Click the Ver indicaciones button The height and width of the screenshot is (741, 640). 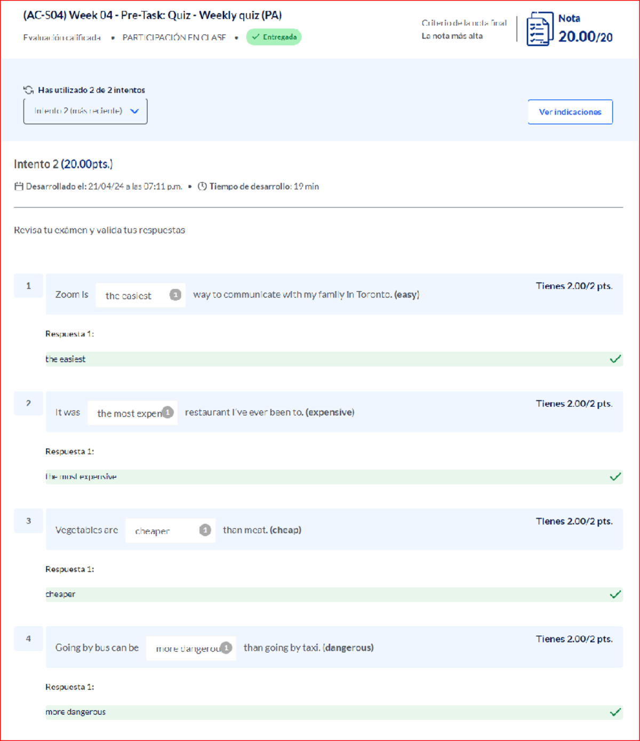click(x=570, y=112)
